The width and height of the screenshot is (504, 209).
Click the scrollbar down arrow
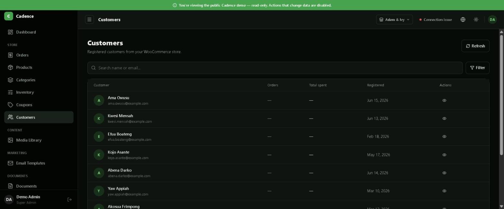pos(501,206)
